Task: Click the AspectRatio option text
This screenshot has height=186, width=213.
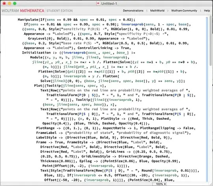Action: pyautogui.click(x=114, y=128)
